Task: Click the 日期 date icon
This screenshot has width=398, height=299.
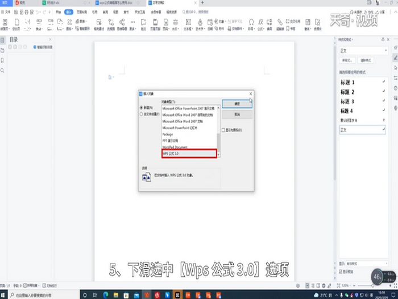Action: point(210,24)
